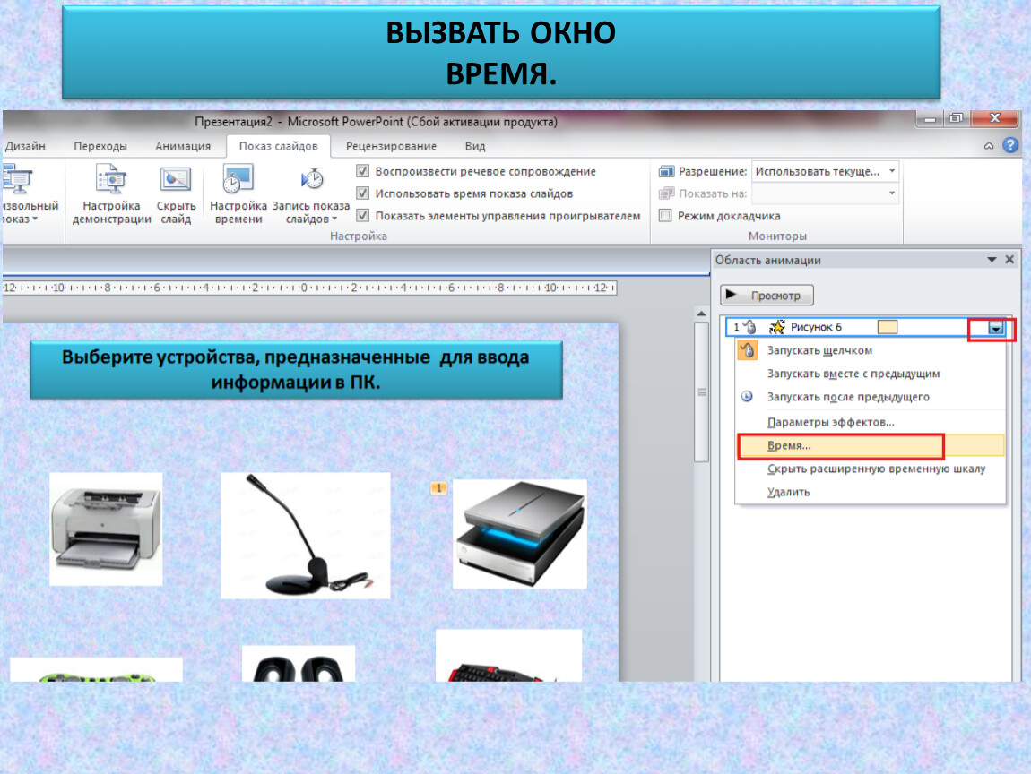Select Параметры эффектов... menu entry
This screenshot has height=774, width=1031.
[830, 422]
